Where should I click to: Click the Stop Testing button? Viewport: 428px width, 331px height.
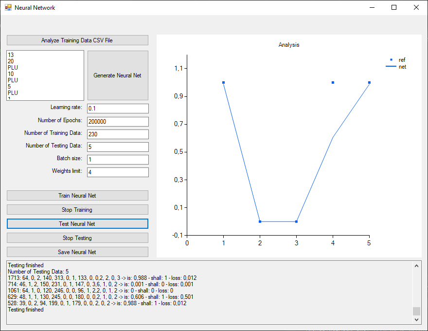tap(77, 238)
